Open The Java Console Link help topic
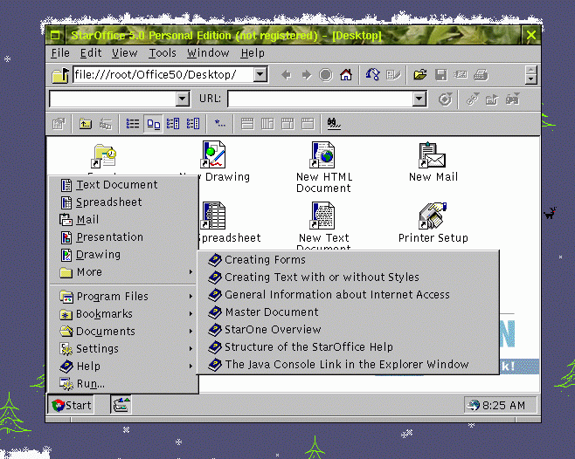The height and width of the screenshot is (459, 575). [348, 365]
